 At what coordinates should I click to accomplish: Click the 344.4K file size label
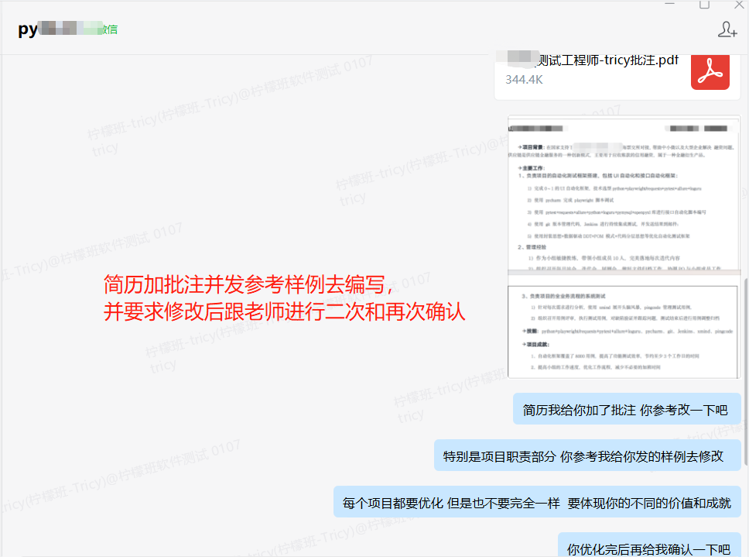(x=524, y=80)
